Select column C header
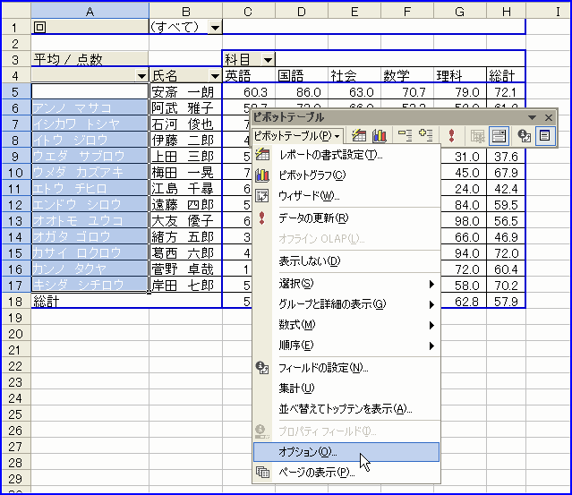Image resolution: width=572 pixels, height=495 pixels. tap(249, 11)
